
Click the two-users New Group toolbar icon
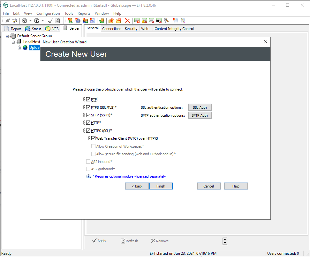[x=85, y=20]
